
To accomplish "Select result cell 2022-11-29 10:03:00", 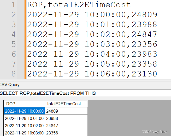I will pos(25,133).
